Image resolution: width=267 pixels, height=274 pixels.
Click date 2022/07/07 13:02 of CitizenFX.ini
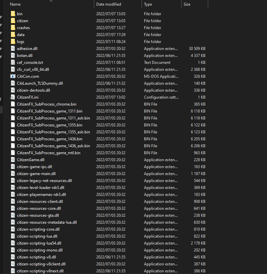111,97
